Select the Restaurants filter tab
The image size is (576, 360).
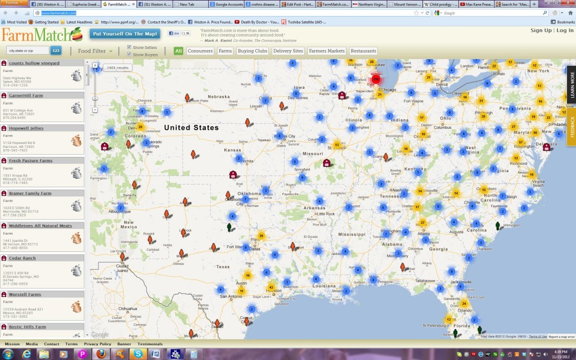click(x=363, y=51)
